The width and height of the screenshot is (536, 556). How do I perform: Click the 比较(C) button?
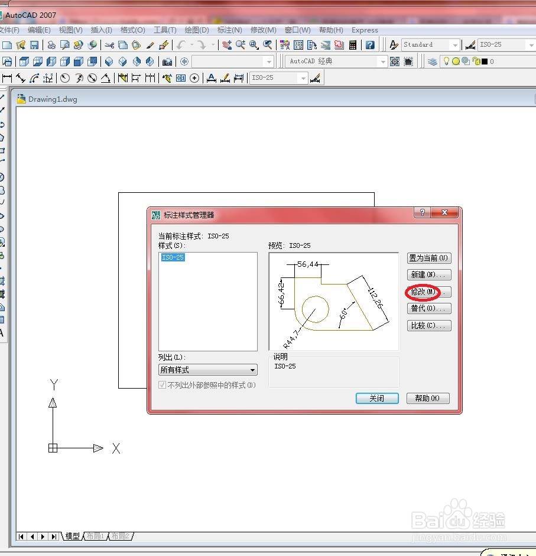pos(429,325)
